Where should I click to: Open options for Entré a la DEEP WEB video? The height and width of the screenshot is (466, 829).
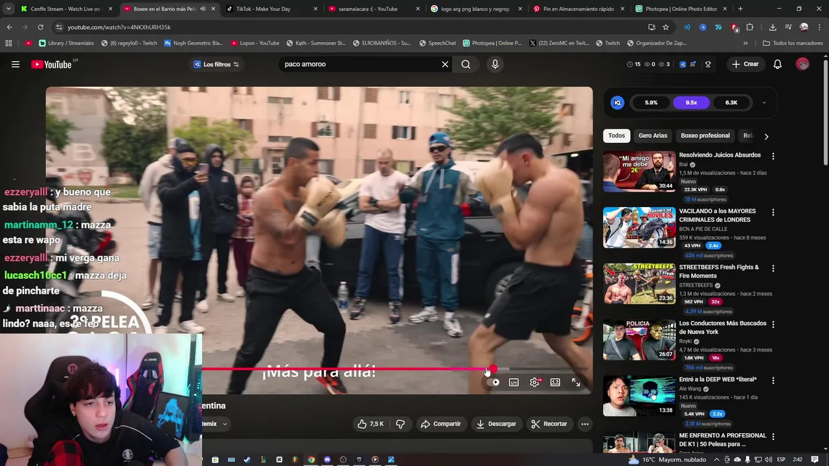coord(773,381)
